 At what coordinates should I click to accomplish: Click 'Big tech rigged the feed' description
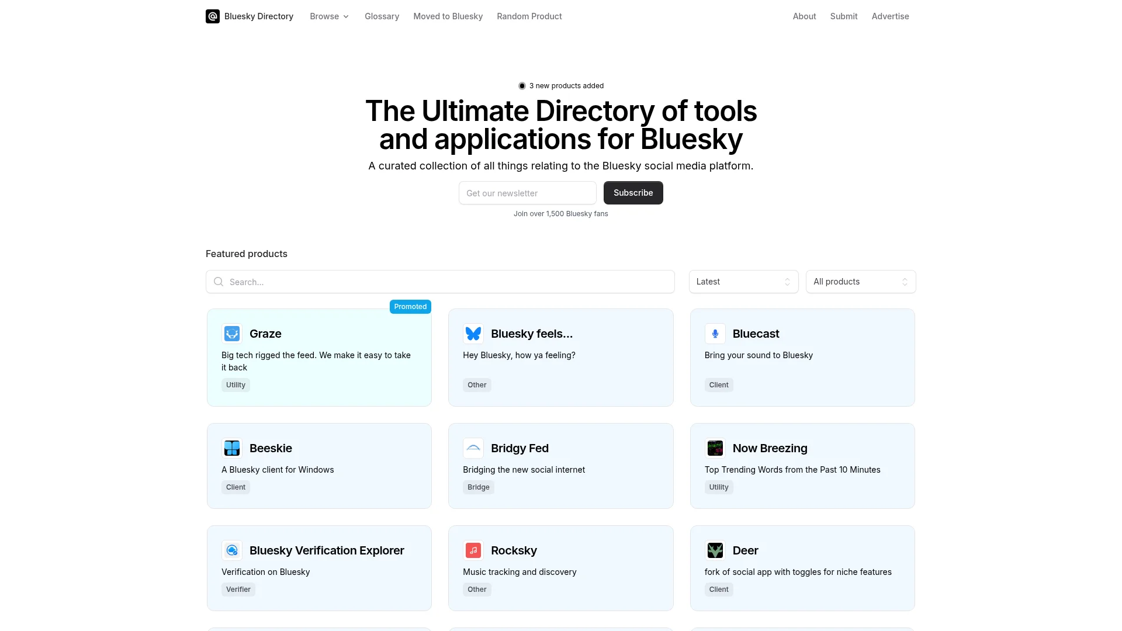[316, 361]
